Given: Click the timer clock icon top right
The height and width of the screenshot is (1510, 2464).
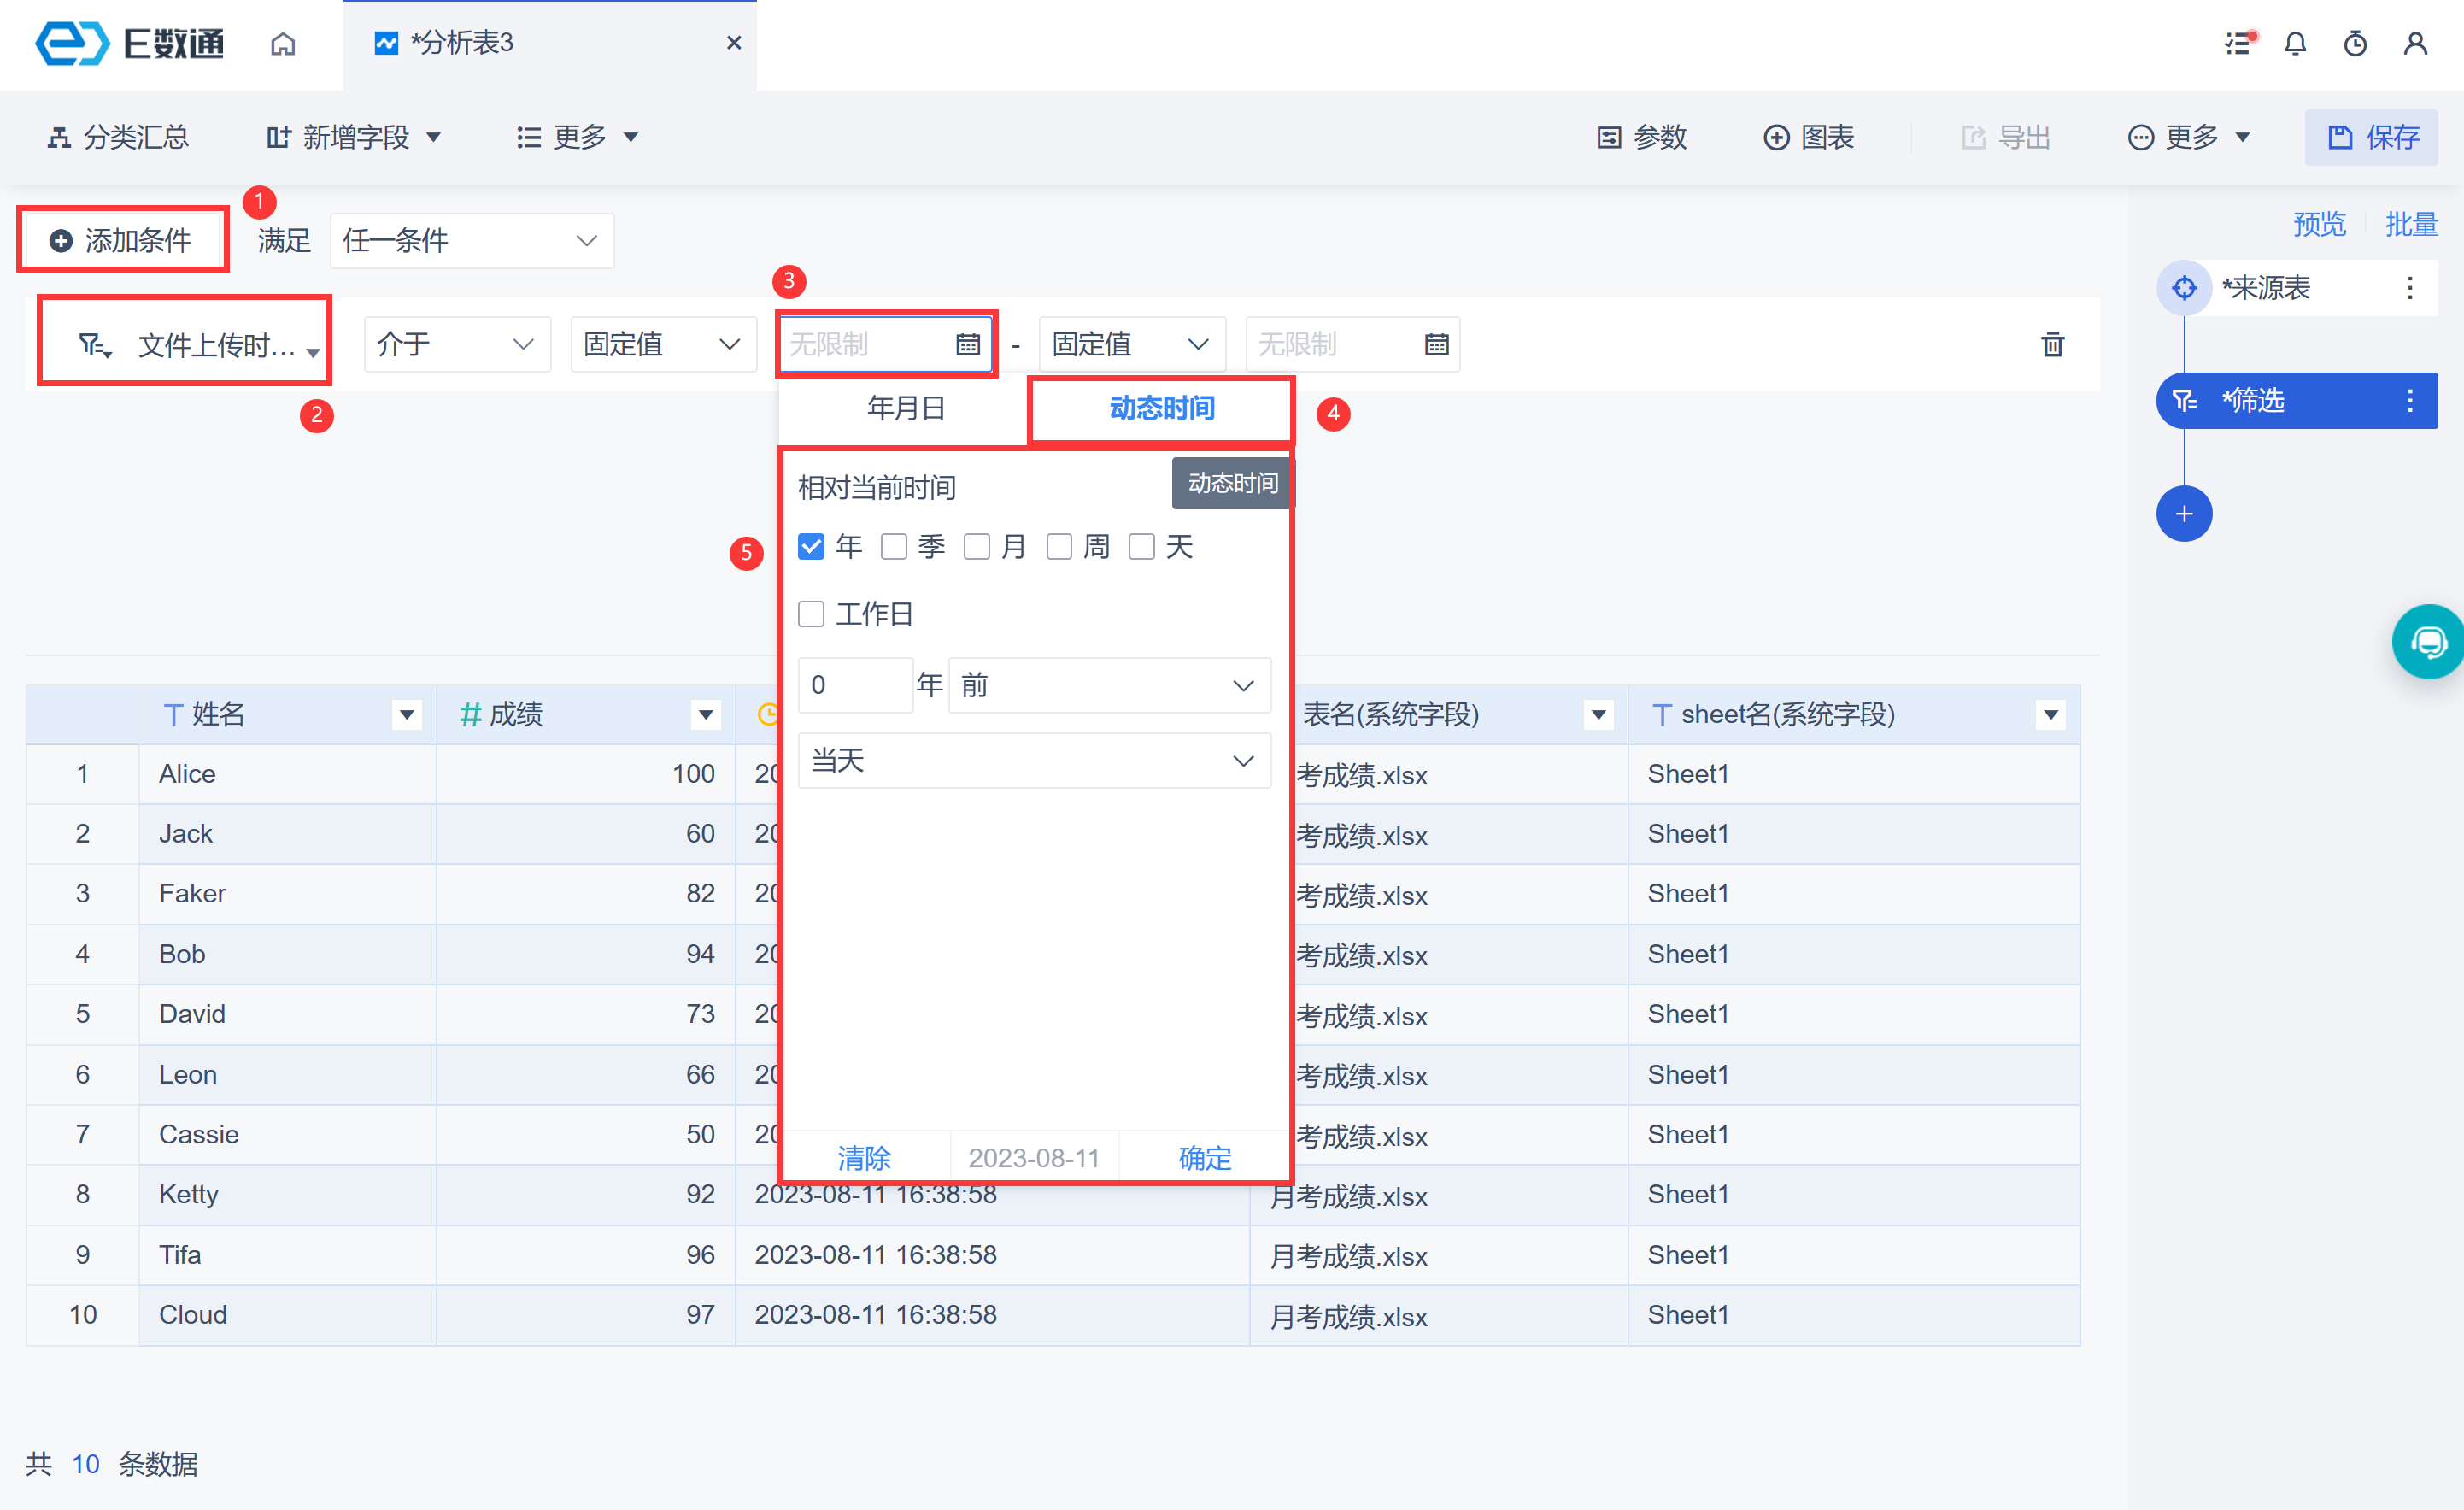Looking at the screenshot, I should click(x=2355, y=44).
